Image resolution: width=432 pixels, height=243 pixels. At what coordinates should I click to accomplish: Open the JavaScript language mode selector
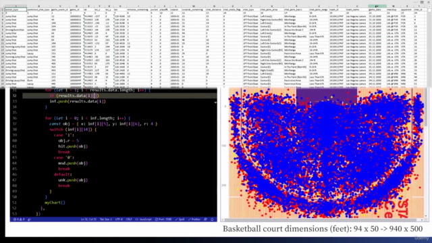pos(143,219)
